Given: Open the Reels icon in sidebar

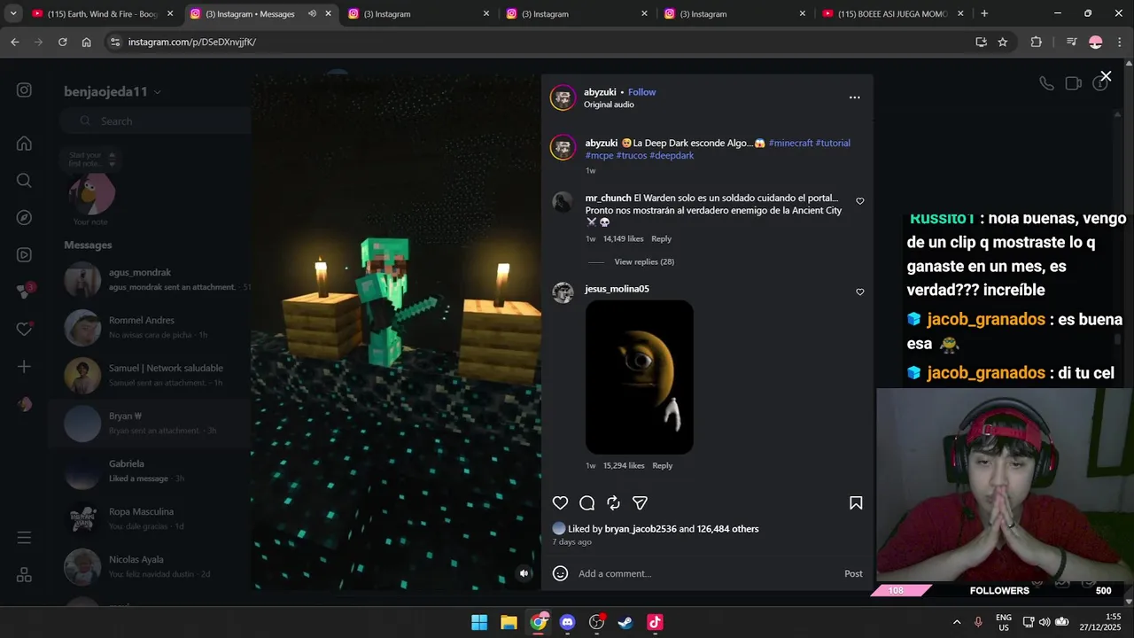Looking at the screenshot, I should (24, 255).
